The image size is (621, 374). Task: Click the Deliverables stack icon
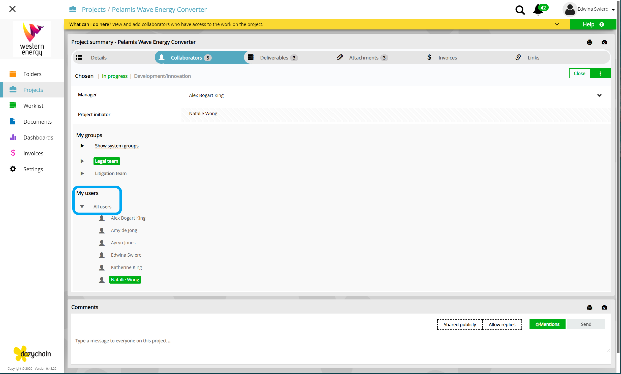(x=251, y=57)
